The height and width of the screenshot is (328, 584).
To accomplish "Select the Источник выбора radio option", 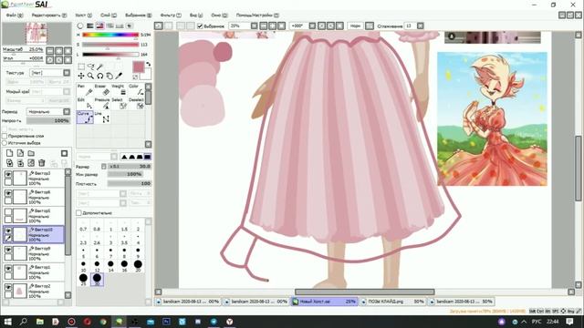I will point(5,143).
